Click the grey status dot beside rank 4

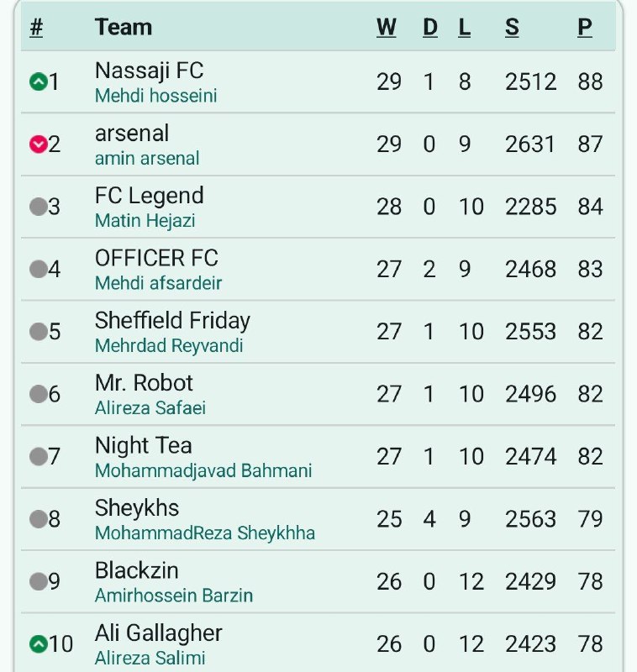point(38,269)
